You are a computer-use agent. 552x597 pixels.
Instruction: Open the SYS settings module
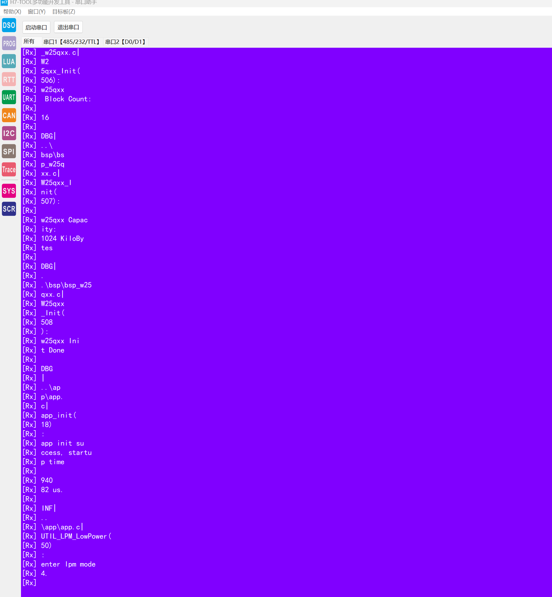click(x=9, y=191)
